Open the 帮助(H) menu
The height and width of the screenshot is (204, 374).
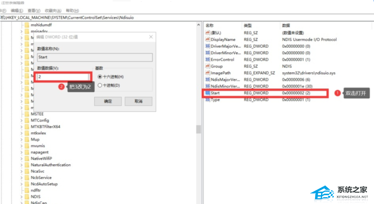tap(72, 11)
